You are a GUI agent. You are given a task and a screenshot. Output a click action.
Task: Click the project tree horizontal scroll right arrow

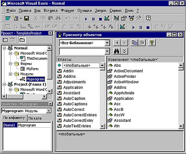click(x=44, y=96)
